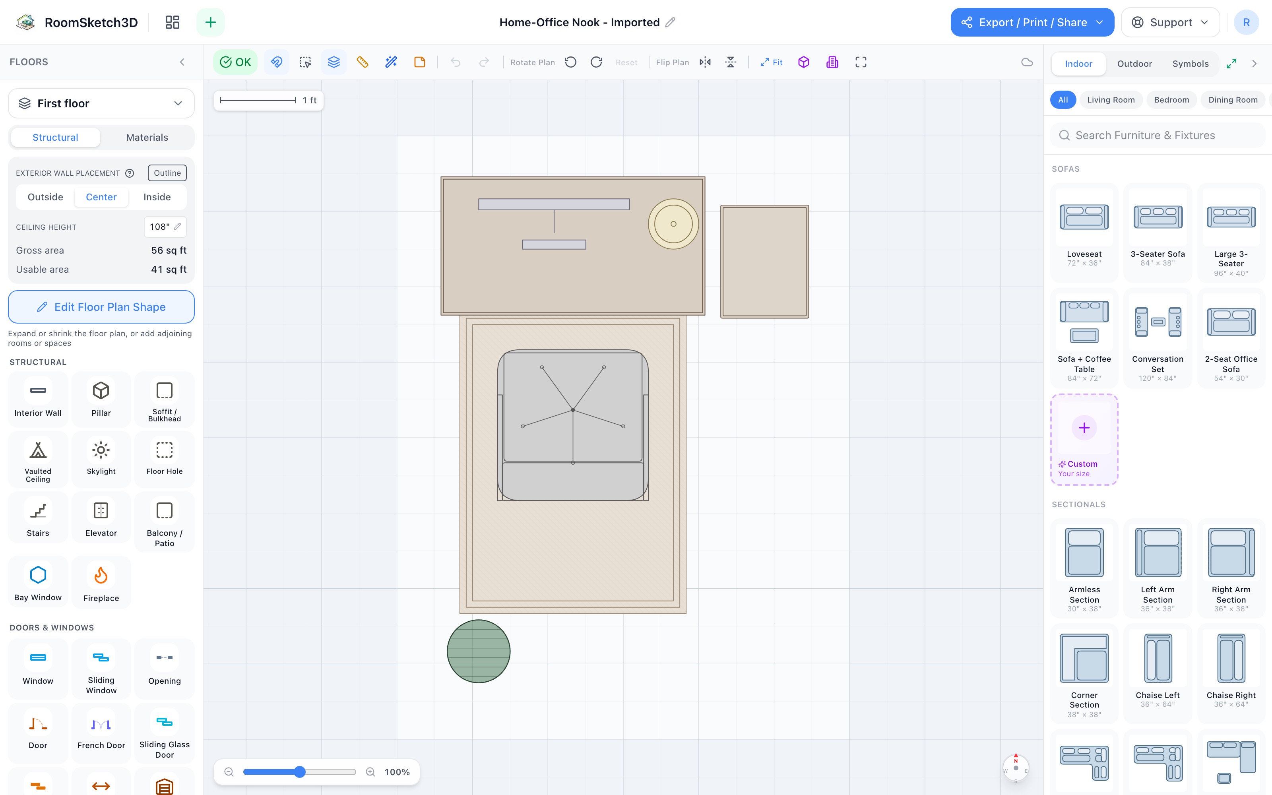Screen dimensions: 1272x795
Task: Select the Outdoor catalog tab
Action: tap(1134, 64)
